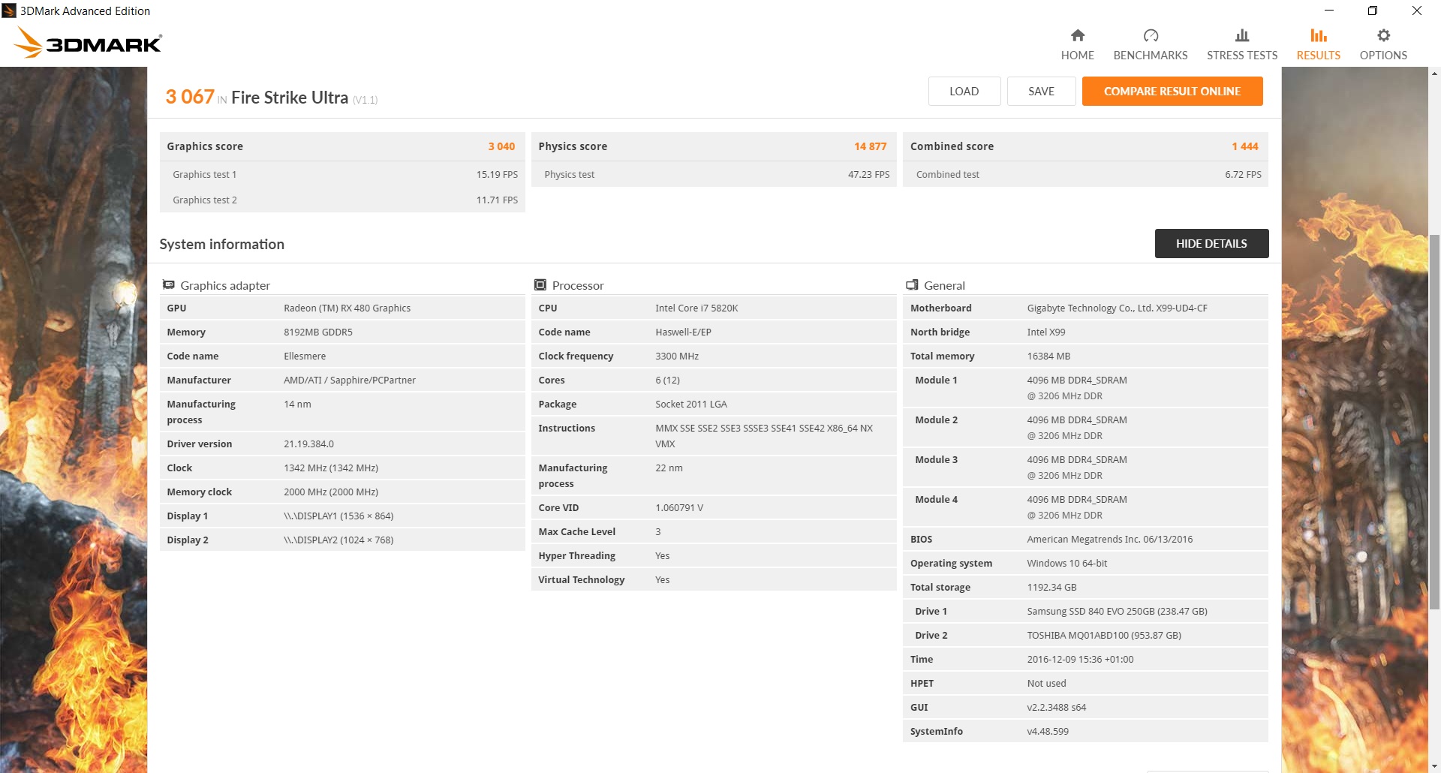Click the 3DMark logo
This screenshot has height=773, width=1441.
pos(88,43)
